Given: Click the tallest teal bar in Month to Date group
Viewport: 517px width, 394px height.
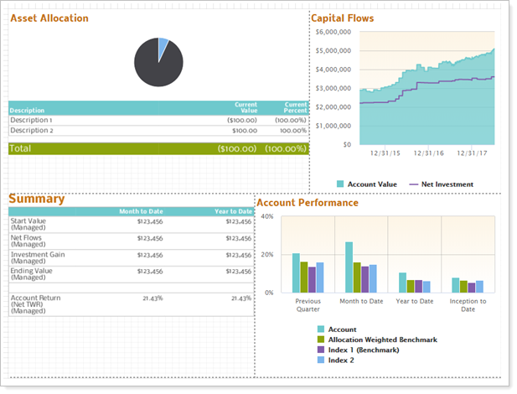Looking at the screenshot, I should tap(349, 267).
